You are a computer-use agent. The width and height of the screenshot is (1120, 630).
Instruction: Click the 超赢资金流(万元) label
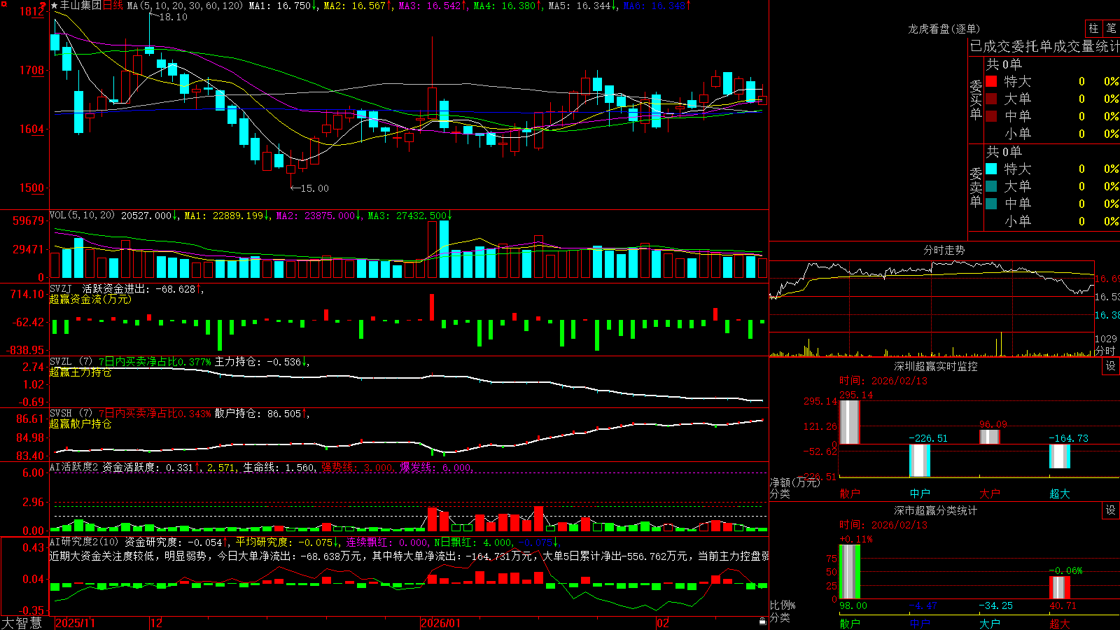pyautogui.click(x=90, y=299)
